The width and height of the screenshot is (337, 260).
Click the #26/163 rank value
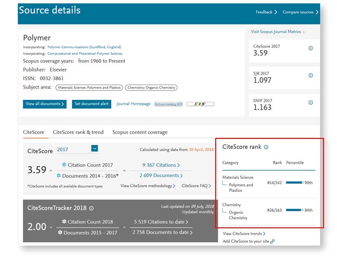pyautogui.click(x=274, y=210)
